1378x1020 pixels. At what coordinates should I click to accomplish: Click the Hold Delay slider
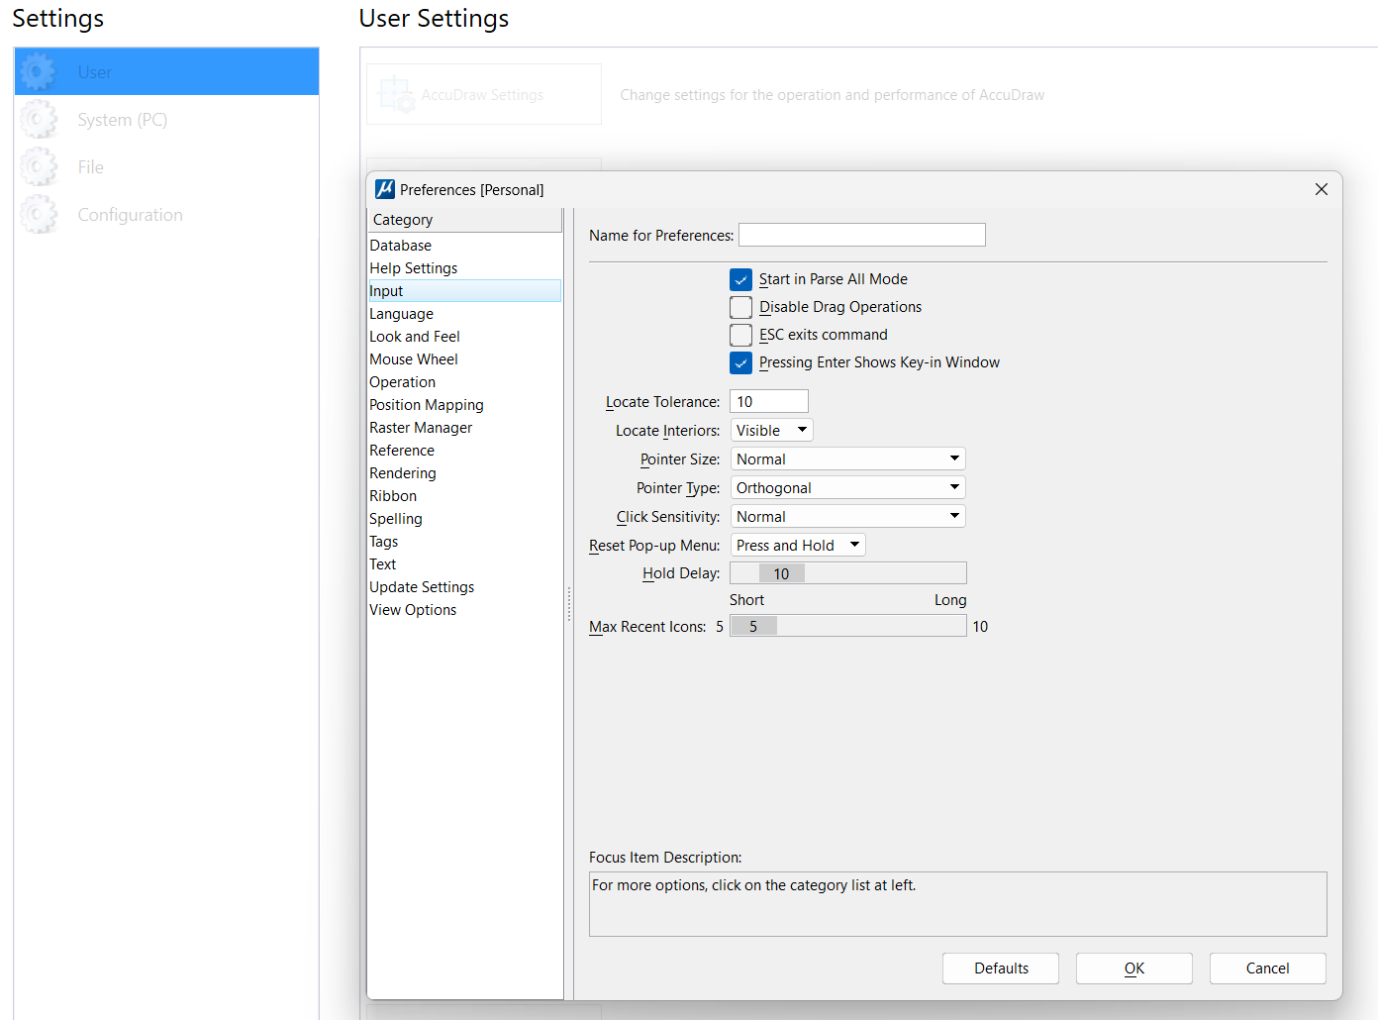tap(848, 573)
